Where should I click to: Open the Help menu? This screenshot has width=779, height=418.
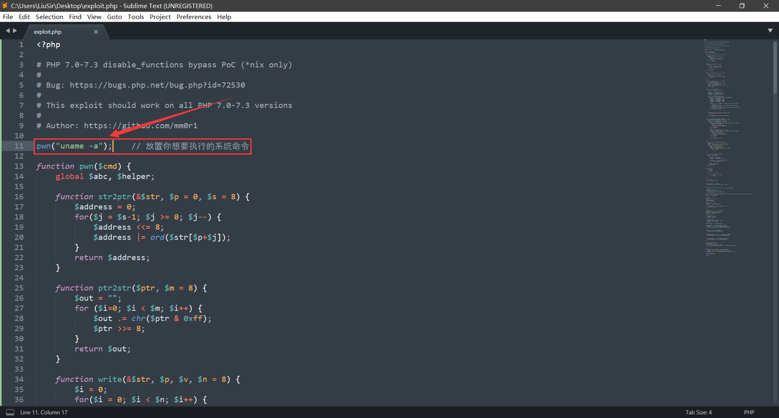[x=224, y=17]
